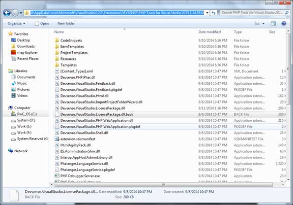Click the Devsense.VisualStudio.Html.dll file icon
The height and width of the screenshot is (205, 293).
click(57, 95)
